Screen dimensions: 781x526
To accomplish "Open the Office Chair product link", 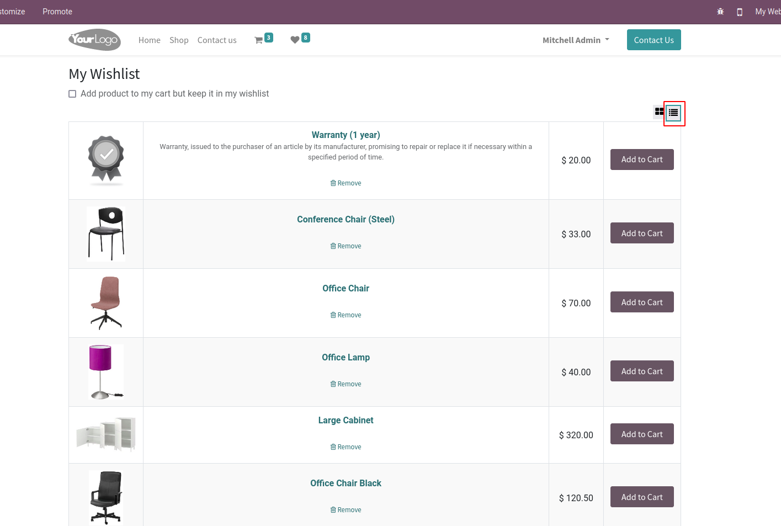I will click(x=346, y=288).
